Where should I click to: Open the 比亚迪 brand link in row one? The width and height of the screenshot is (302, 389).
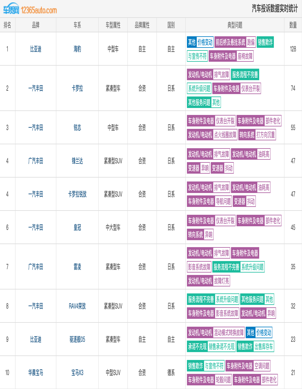pyautogui.click(x=36, y=49)
